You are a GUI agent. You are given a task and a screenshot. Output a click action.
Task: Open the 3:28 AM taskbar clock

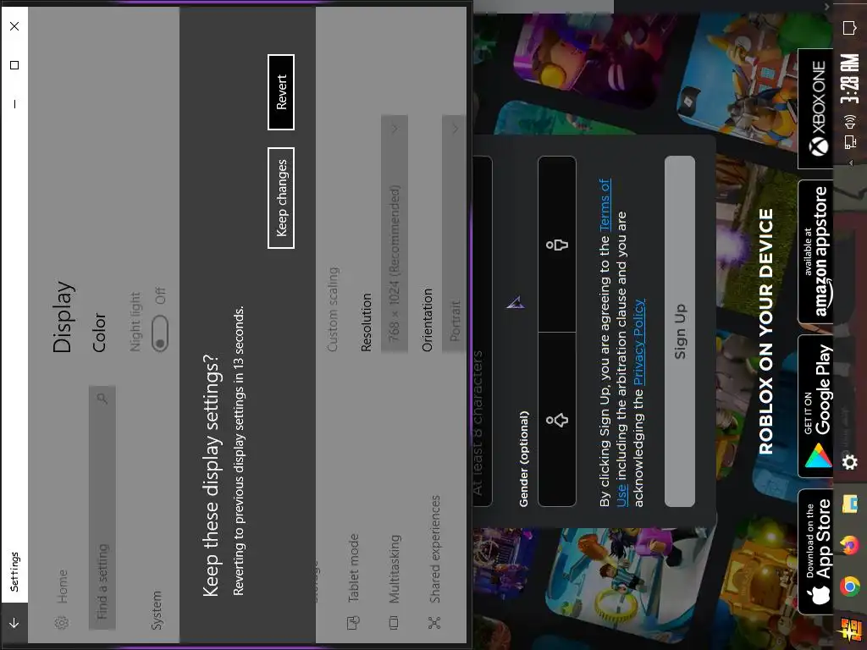click(850, 79)
